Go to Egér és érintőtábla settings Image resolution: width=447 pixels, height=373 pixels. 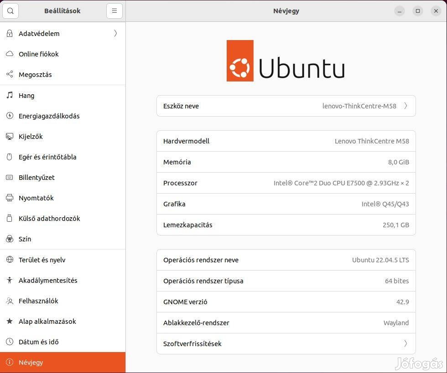[x=47, y=157]
